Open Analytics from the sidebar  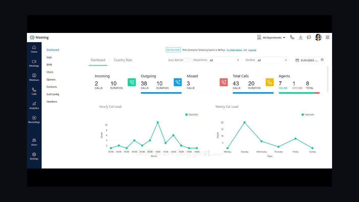coord(34,106)
